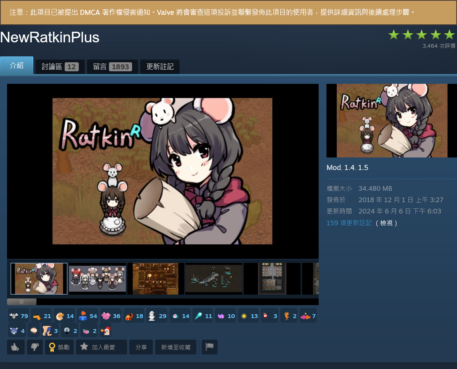Image resolution: width=457 pixels, height=369 pixels.
Task: Click the 檢視 link beside update notes
Action: click(386, 223)
